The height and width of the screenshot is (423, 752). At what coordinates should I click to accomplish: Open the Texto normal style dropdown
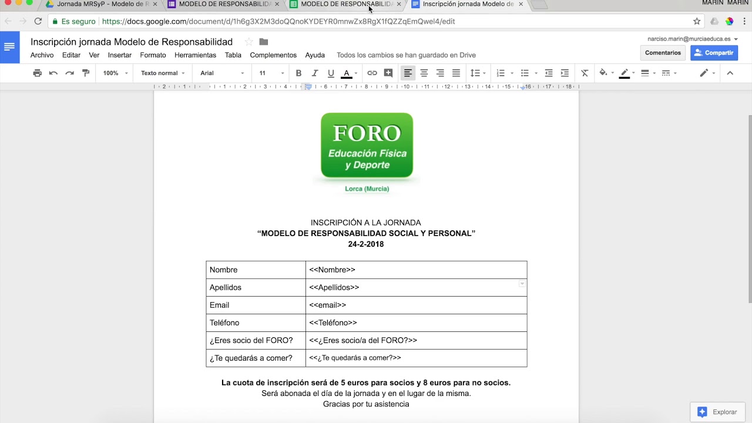point(163,73)
